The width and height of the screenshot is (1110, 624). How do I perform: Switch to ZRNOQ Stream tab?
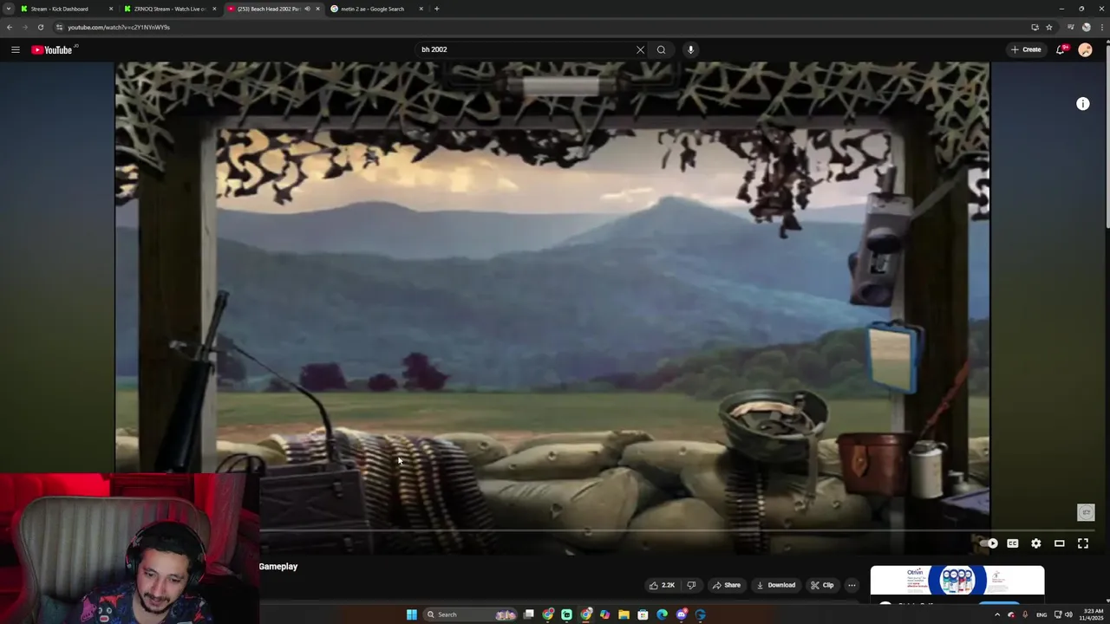pyautogui.click(x=170, y=9)
